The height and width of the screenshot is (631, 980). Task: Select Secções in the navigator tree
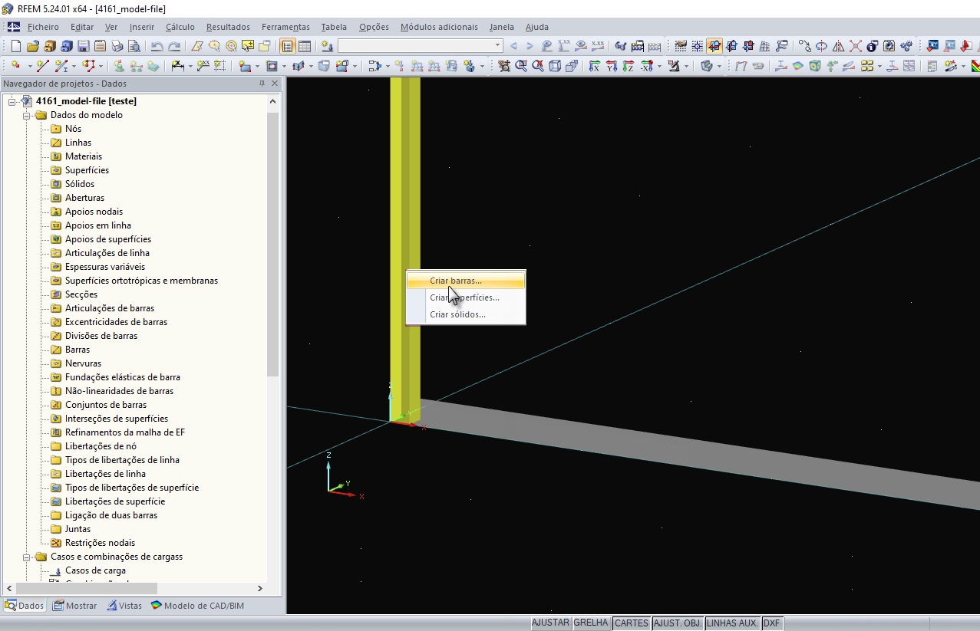[81, 294]
